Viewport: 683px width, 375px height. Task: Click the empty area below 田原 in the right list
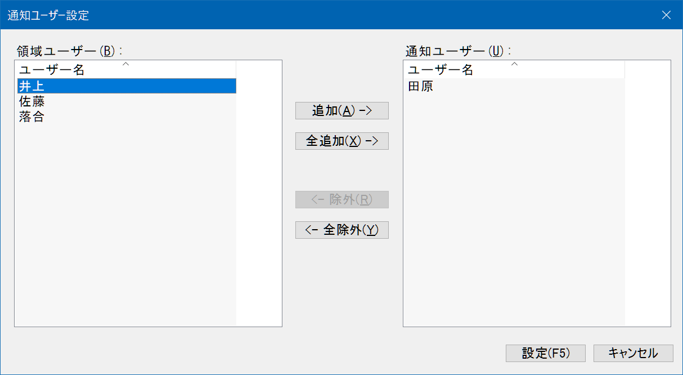pos(514,209)
